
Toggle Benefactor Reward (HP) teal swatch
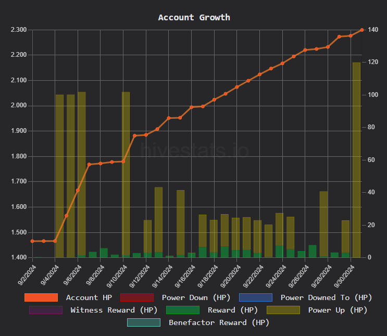point(144,322)
